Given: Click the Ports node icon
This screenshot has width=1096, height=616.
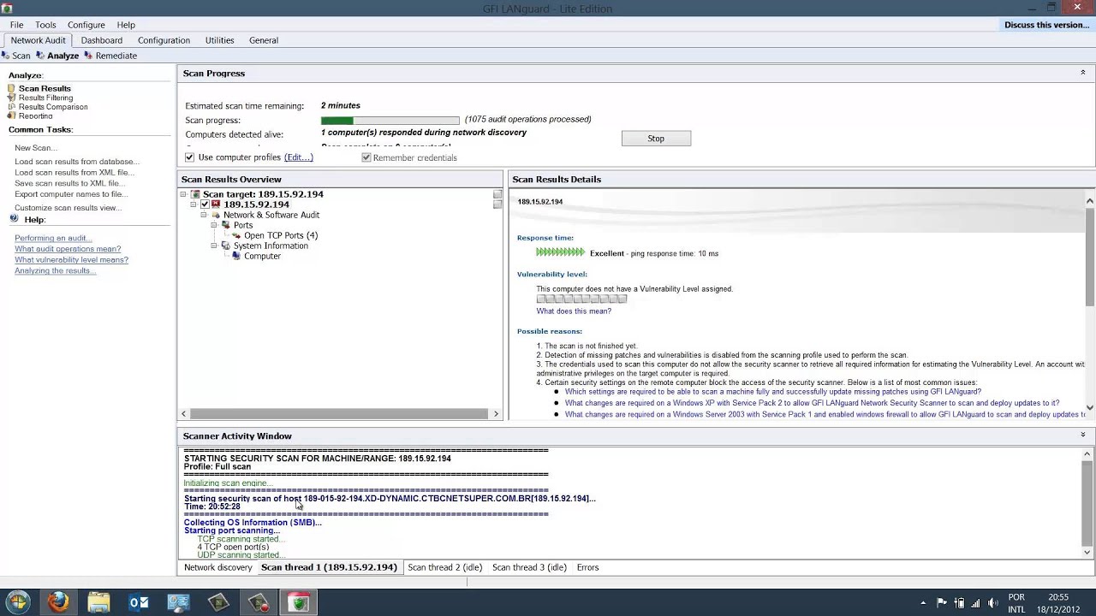Looking at the screenshot, I should point(226,225).
